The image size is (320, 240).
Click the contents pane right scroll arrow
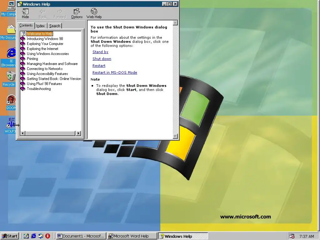click(x=78, y=133)
